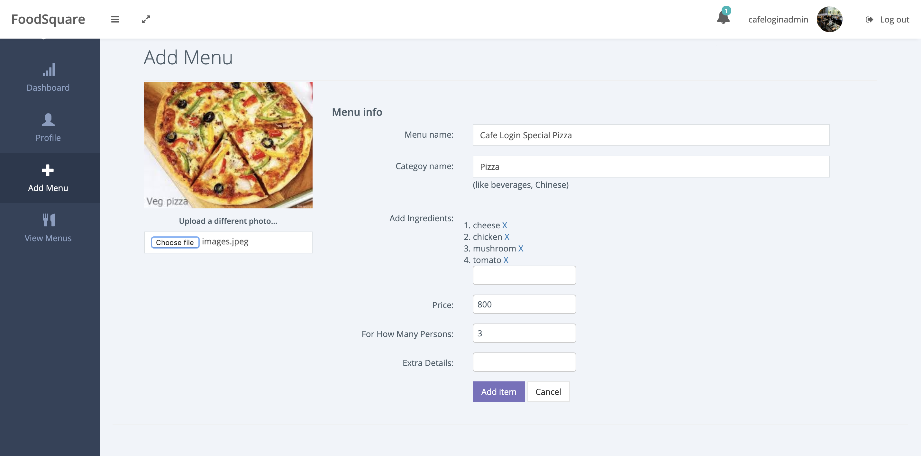Viewport: 921px width, 456px height.
Task: Click the cafeloginadmin avatar picture
Action: tap(829, 19)
